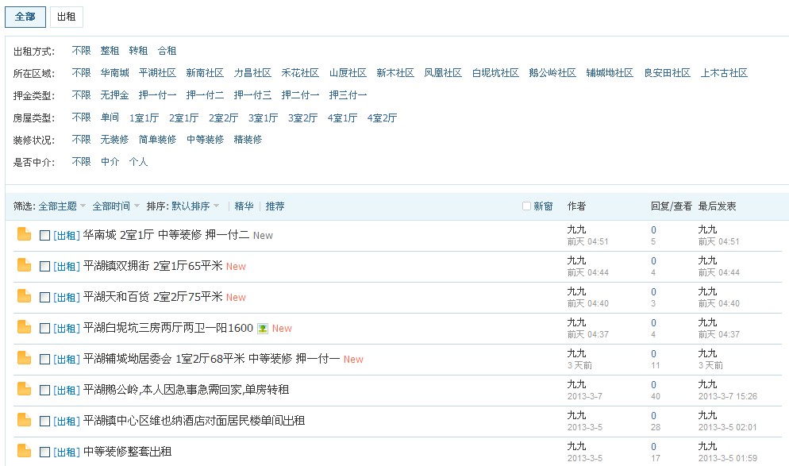This screenshot has width=789, height=466.
Task: Filter by 新木社区 area
Action: [395, 73]
